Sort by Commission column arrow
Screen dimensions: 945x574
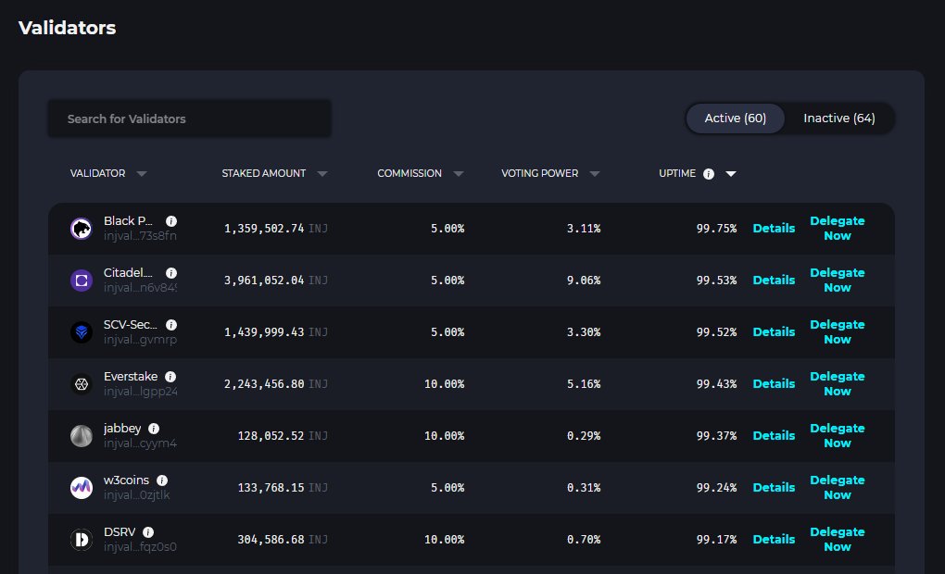[459, 173]
